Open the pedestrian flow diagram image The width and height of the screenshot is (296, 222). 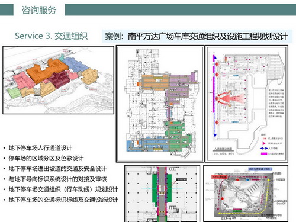pyautogui.click(x=247, y=104)
